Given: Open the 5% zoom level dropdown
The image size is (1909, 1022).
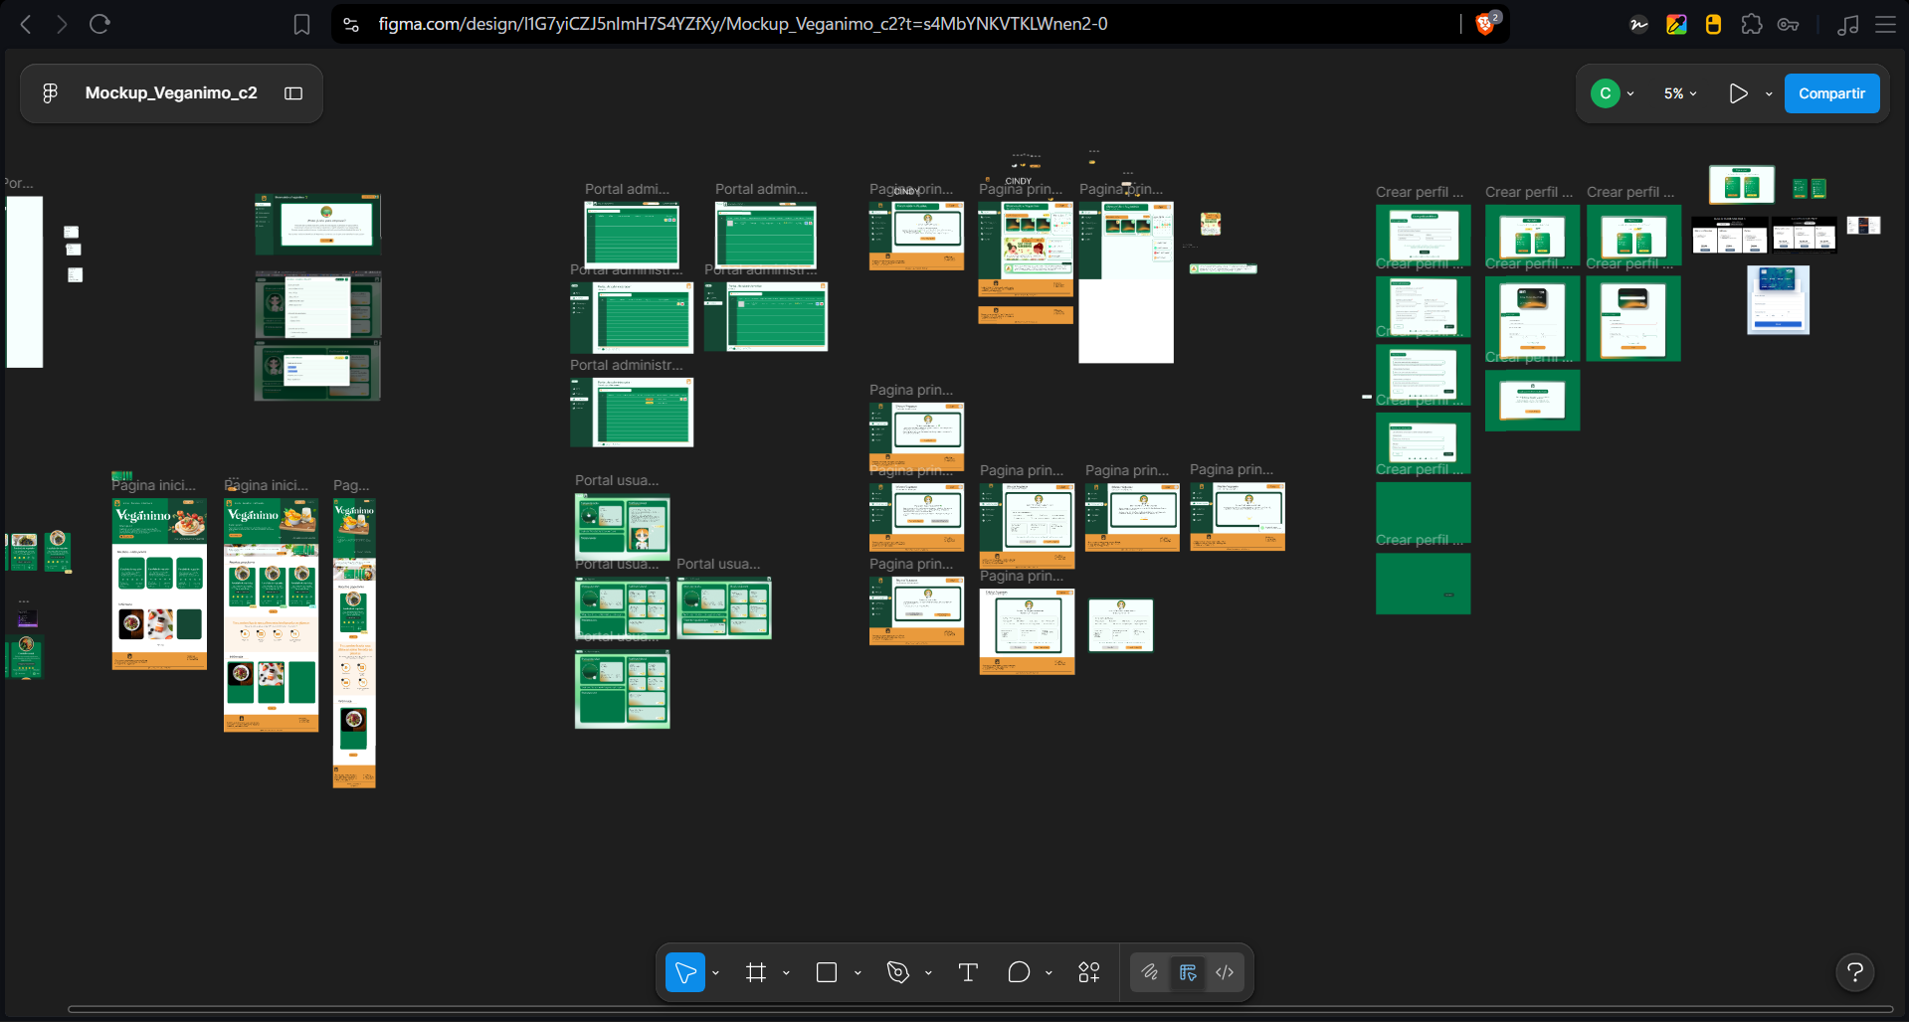Looking at the screenshot, I should pyautogui.click(x=1680, y=93).
